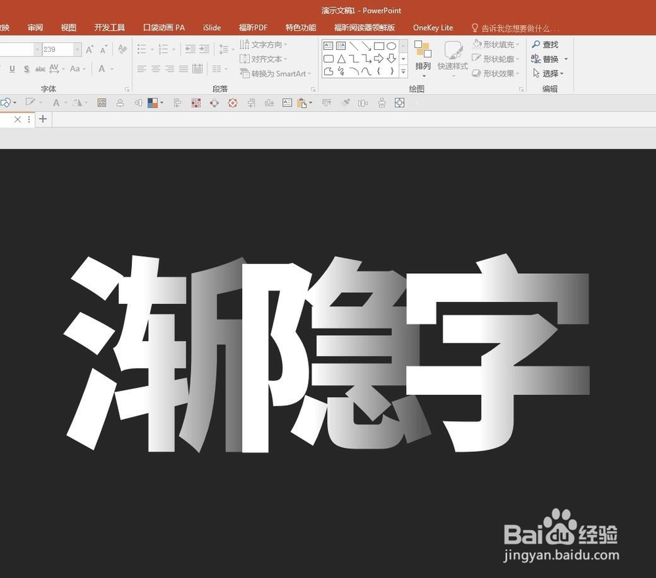The image size is (656, 578).
Task: Open the iSlide tab
Action: [x=212, y=28]
